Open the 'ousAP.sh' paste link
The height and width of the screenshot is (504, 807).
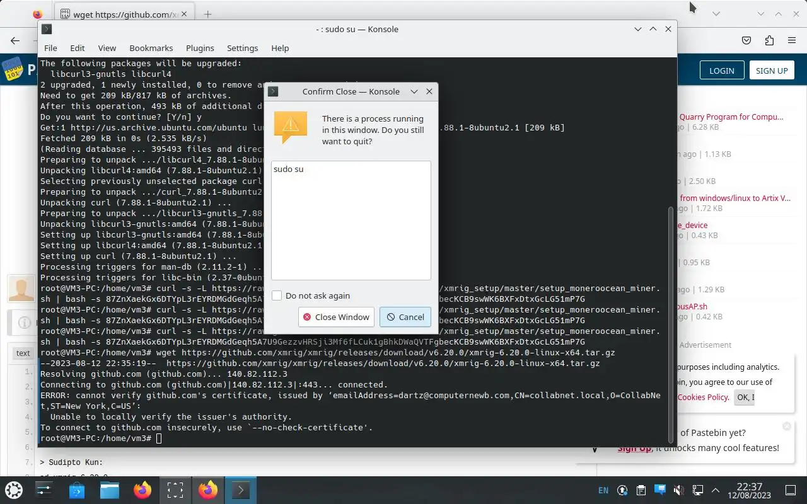(692, 307)
